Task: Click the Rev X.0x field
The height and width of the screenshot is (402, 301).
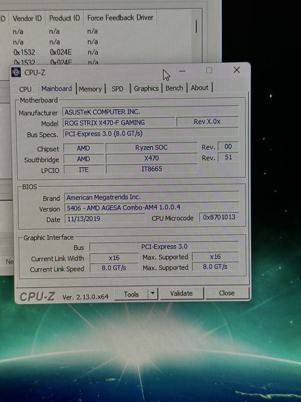Action: point(207,121)
